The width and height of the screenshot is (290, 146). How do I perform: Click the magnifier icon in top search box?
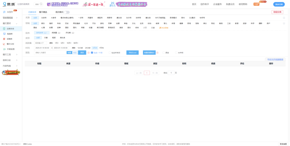[x=41, y=4]
